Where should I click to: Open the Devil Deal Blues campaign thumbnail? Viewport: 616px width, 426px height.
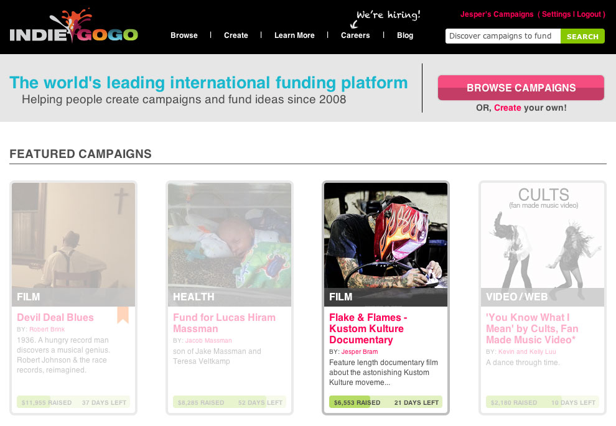pos(73,244)
